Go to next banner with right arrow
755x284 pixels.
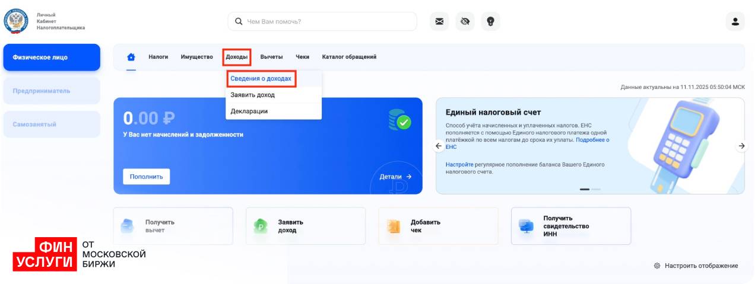pyautogui.click(x=741, y=146)
